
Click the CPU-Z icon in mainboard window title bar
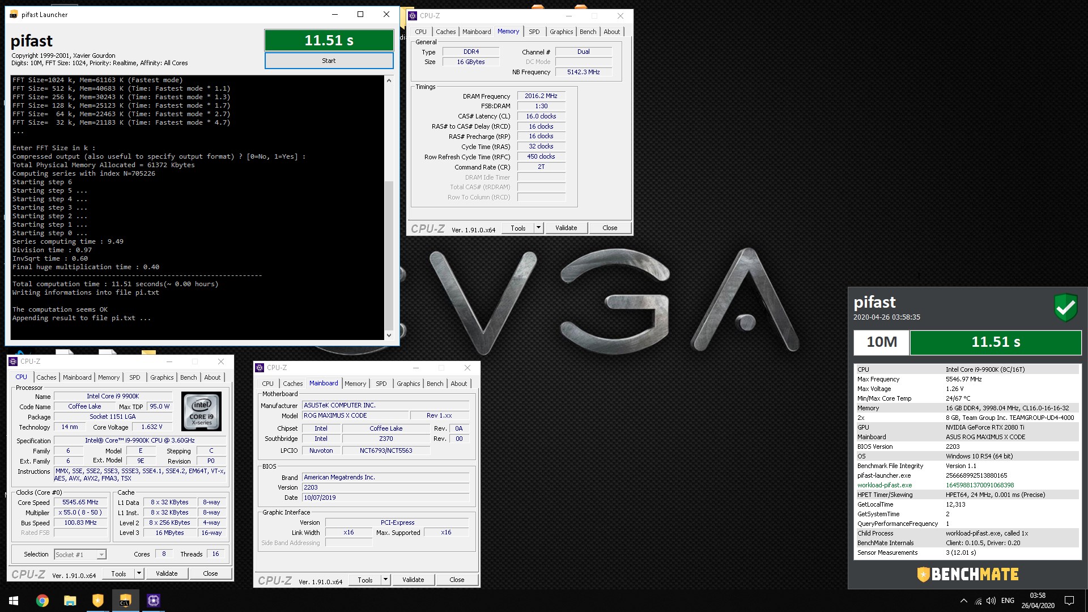pos(260,368)
